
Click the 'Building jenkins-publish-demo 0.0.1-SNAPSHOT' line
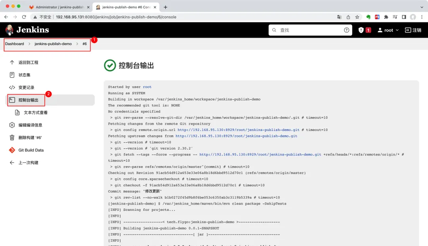pos(164,228)
